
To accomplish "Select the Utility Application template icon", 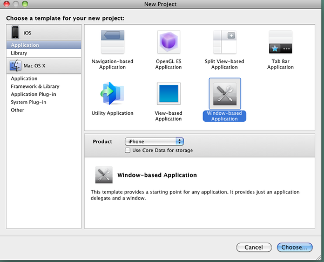I will [x=112, y=93].
